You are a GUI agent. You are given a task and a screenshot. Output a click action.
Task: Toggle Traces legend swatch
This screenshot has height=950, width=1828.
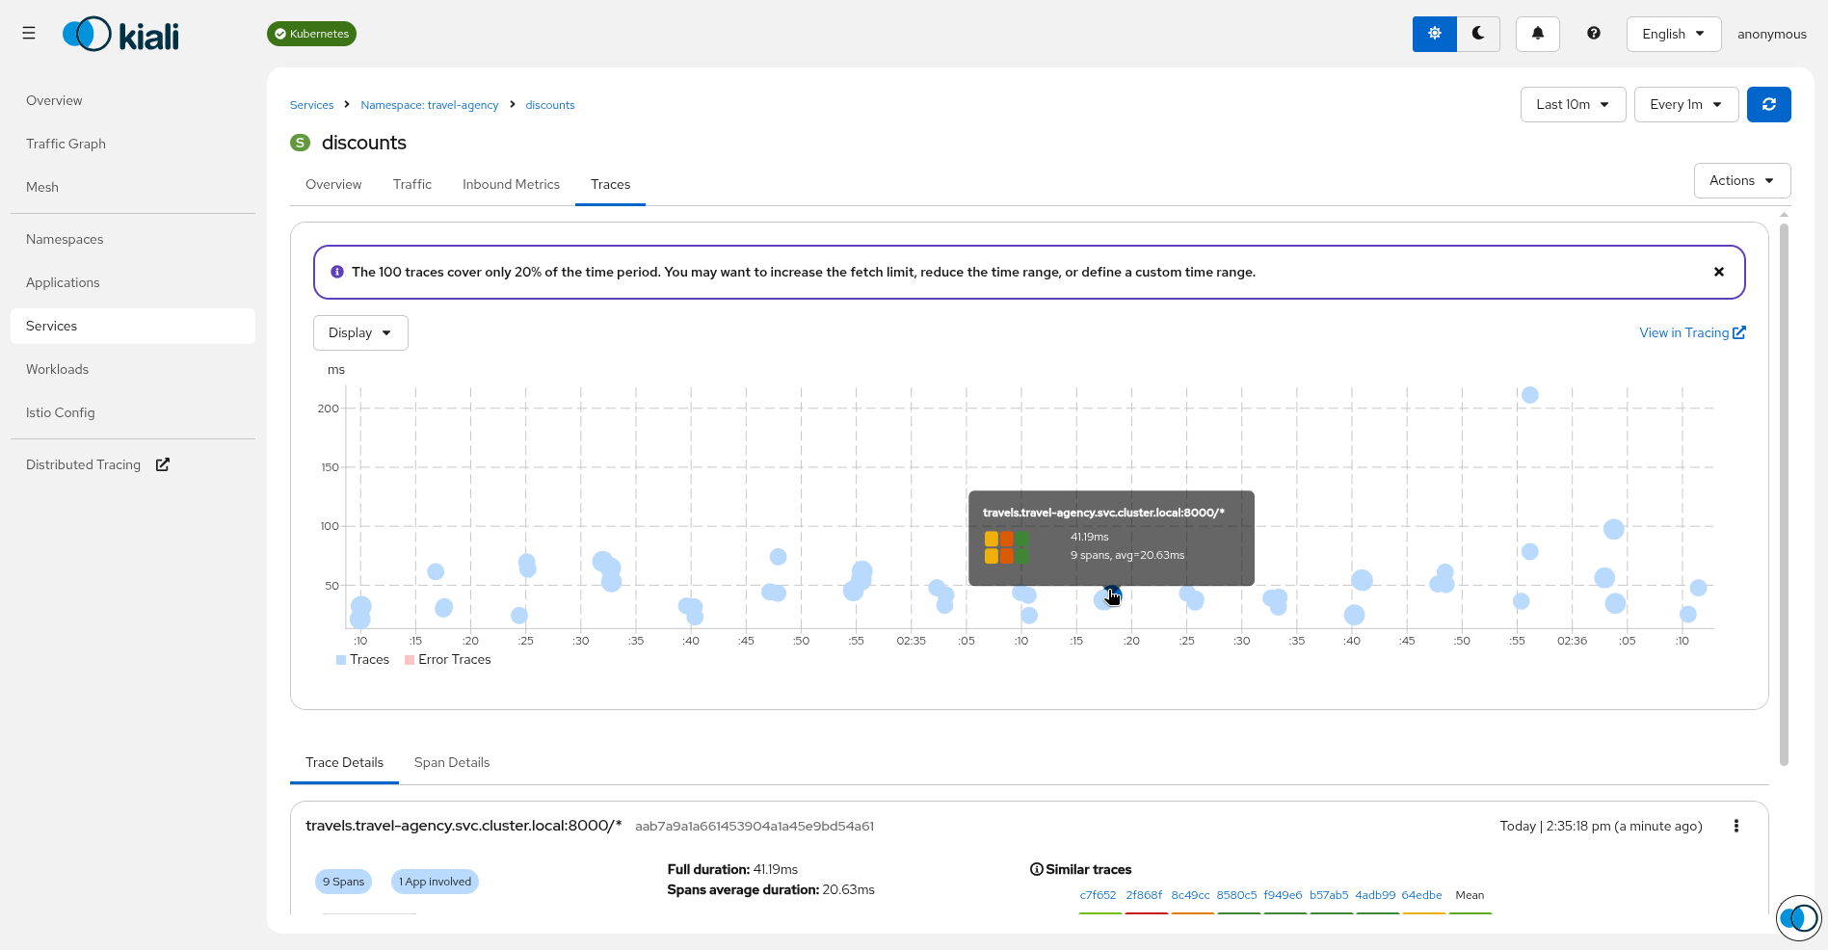pyautogui.click(x=341, y=660)
